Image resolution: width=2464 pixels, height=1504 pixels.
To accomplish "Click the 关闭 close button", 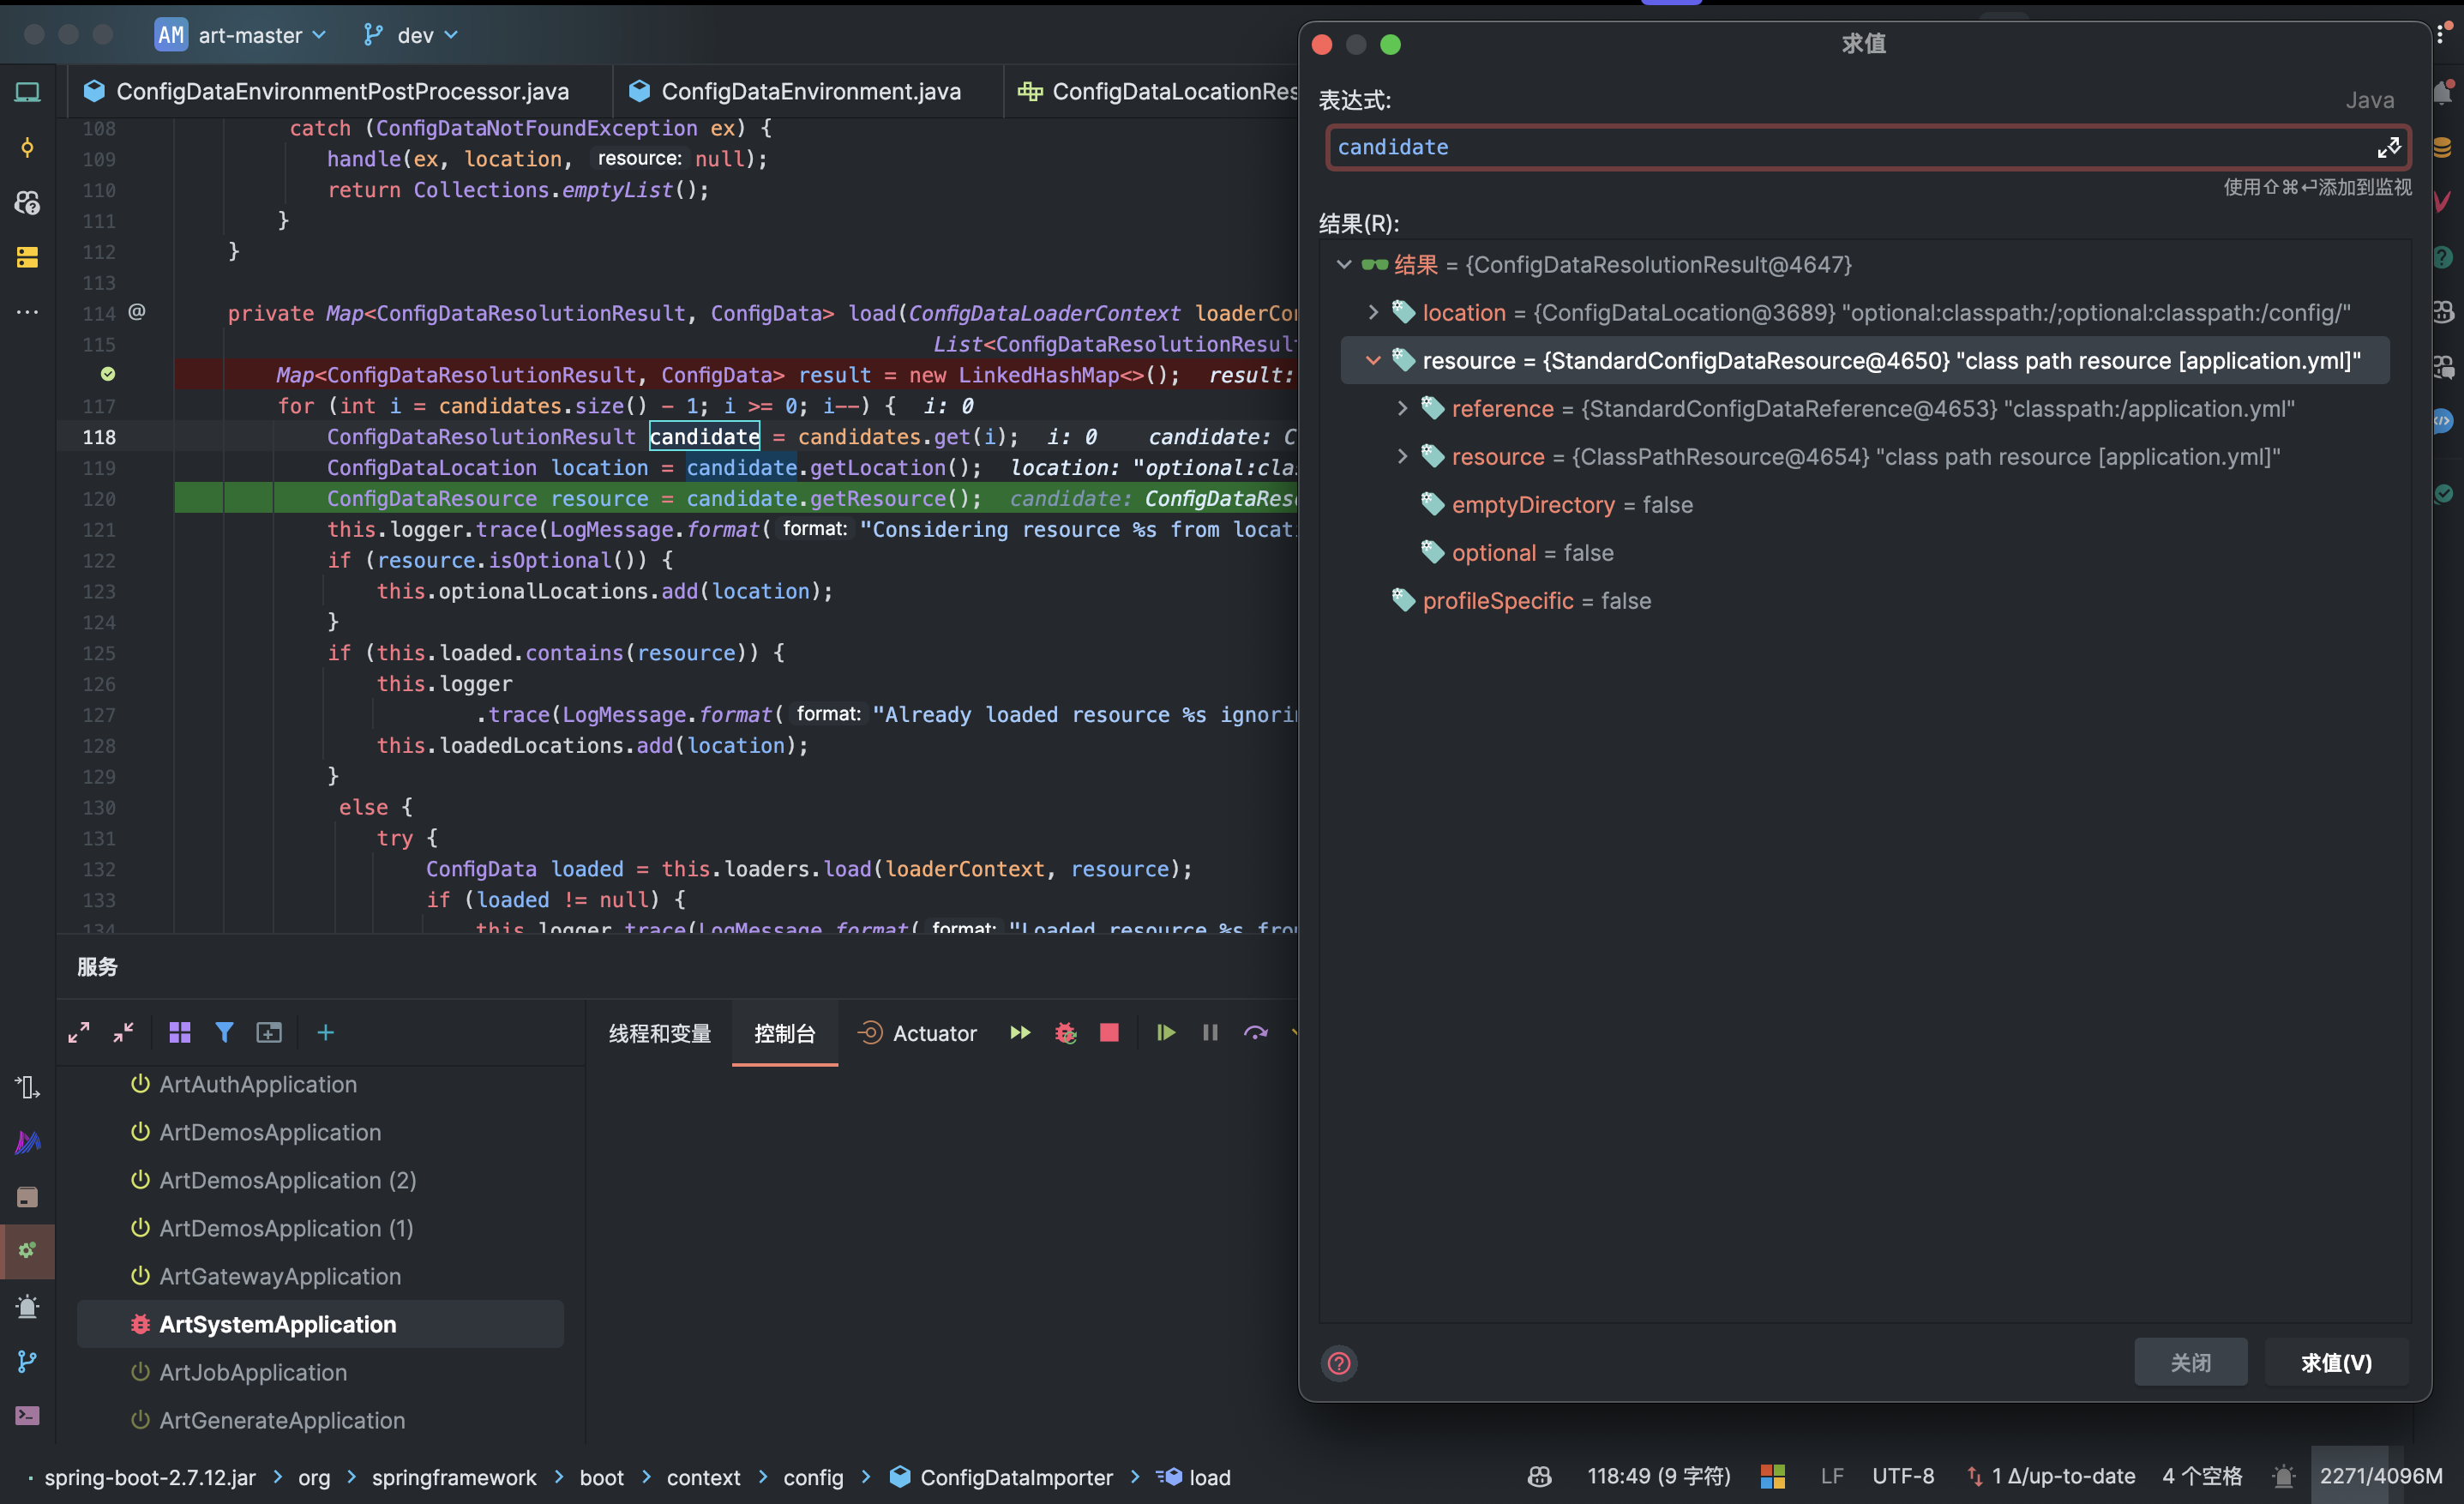I will pos(2190,1363).
